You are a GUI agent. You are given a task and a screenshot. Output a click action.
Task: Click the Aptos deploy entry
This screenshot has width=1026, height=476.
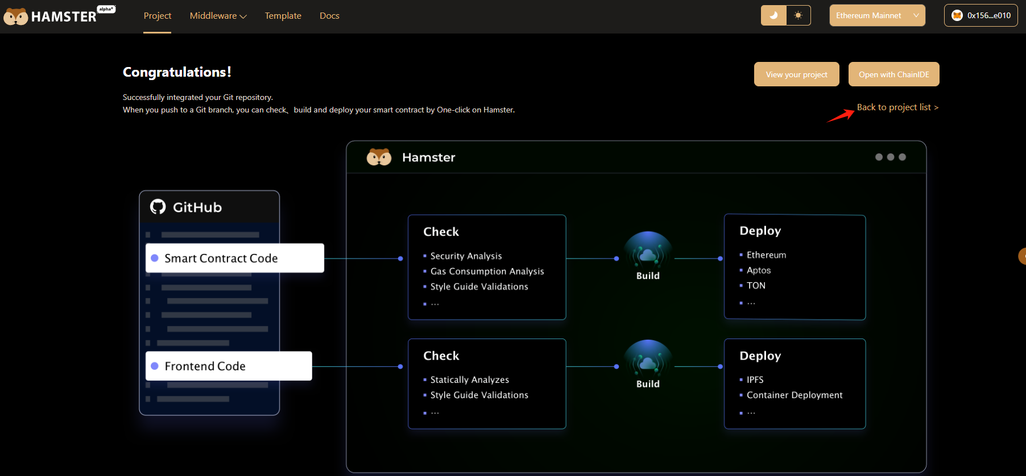[759, 270]
